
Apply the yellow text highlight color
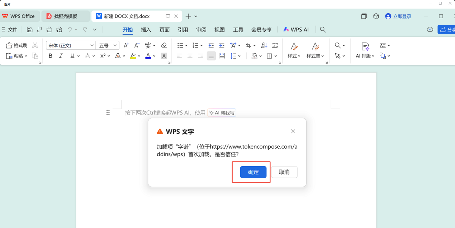(133, 56)
